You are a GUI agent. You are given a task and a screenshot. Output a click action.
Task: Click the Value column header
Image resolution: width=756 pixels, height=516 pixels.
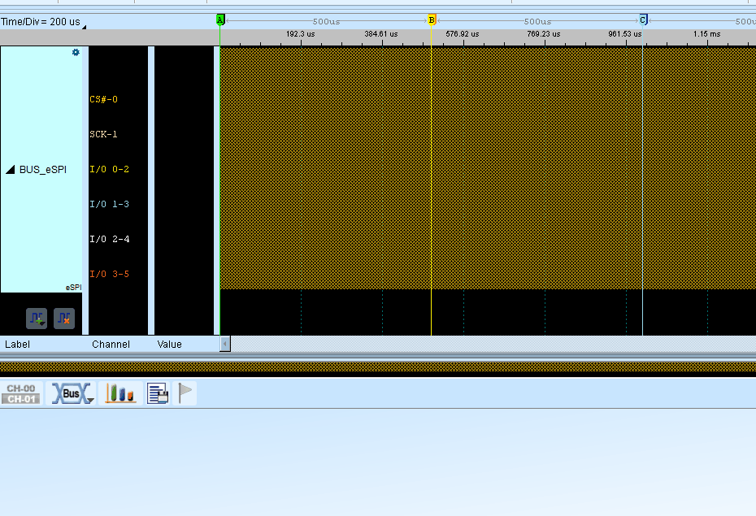169,345
